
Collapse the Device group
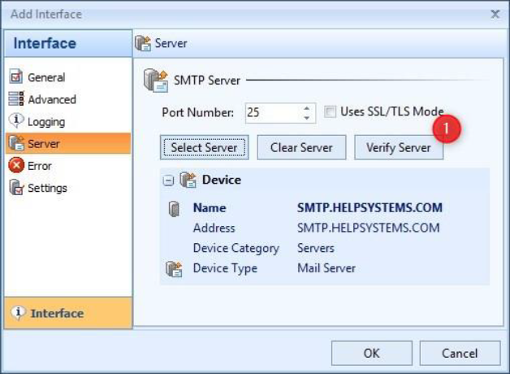[x=168, y=180]
